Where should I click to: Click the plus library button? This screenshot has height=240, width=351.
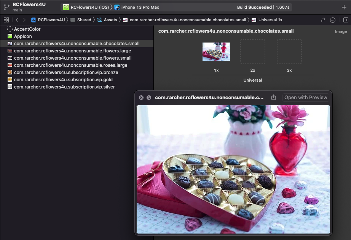(344, 7)
